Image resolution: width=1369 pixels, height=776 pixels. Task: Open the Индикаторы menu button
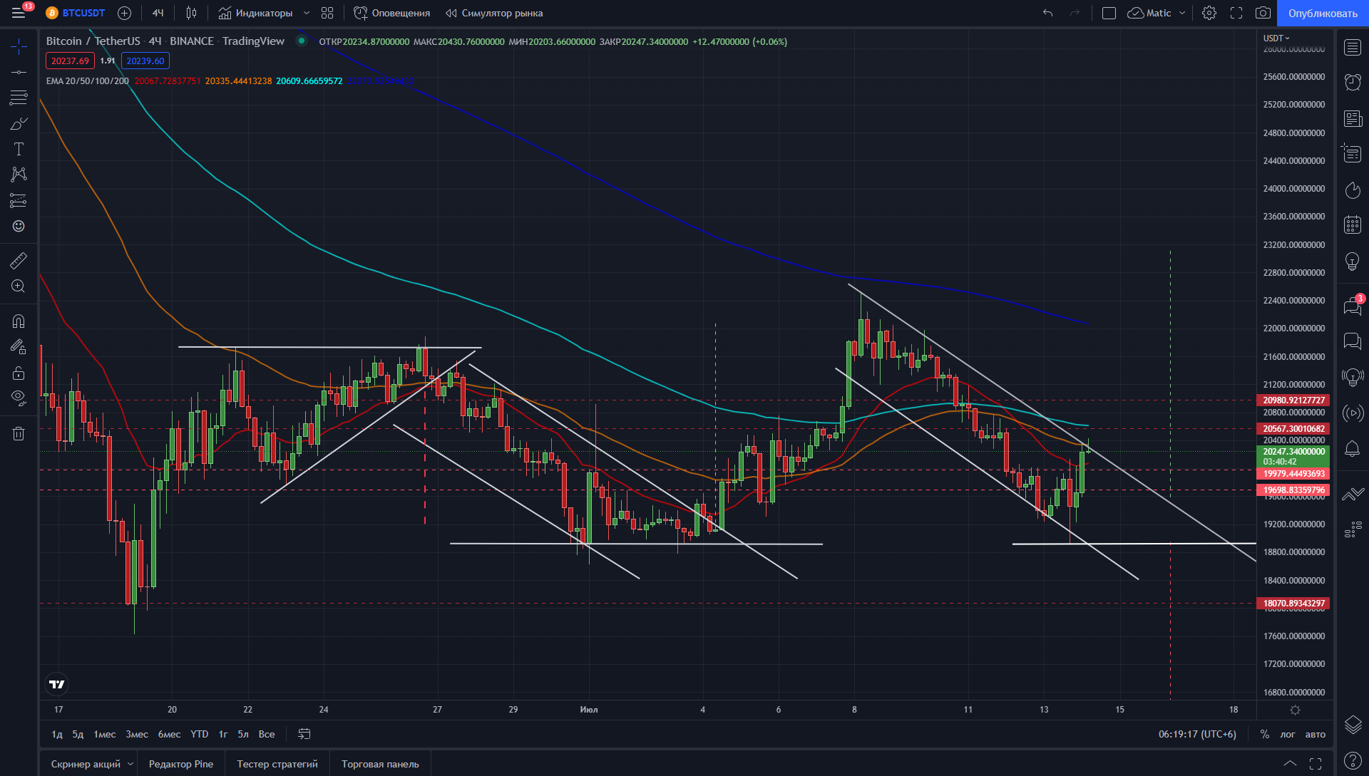pyautogui.click(x=255, y=13)
